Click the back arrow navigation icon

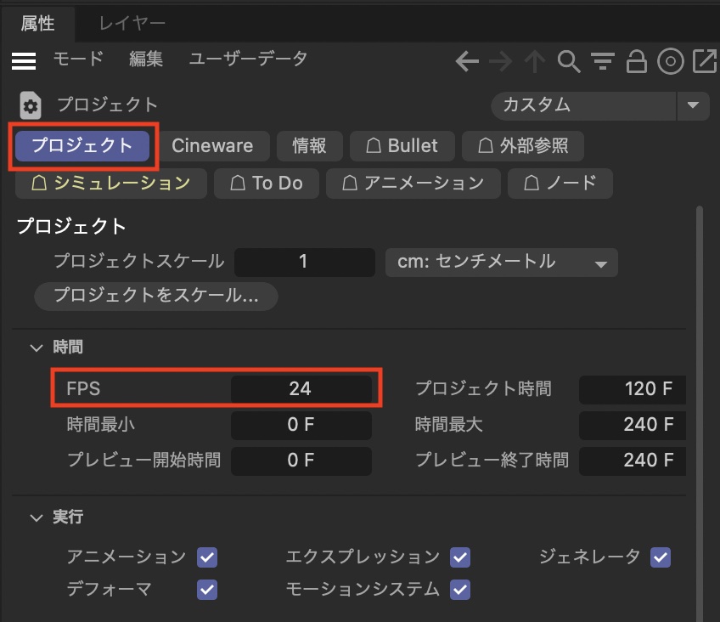(x=467, y=61)
